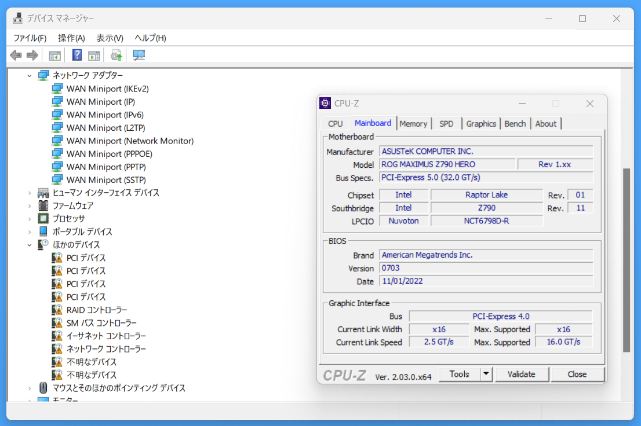Click the ネットワーク アダプター category icon

coord(43,75)
